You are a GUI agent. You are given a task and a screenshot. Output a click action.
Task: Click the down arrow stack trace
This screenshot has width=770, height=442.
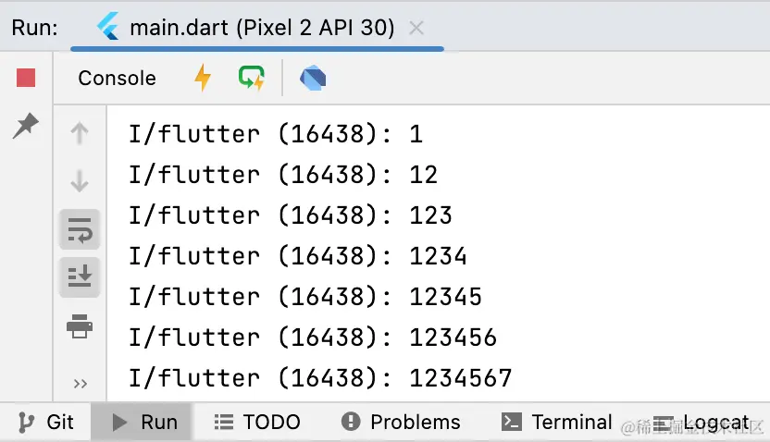[80, 182]
